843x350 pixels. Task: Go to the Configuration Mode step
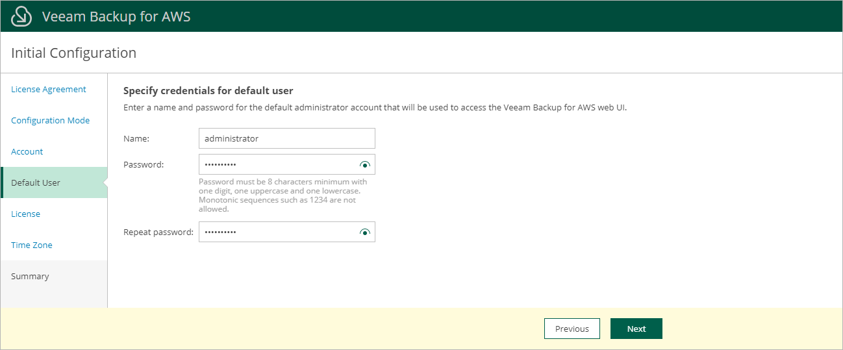pyautogui.click(x=51, y=121)
